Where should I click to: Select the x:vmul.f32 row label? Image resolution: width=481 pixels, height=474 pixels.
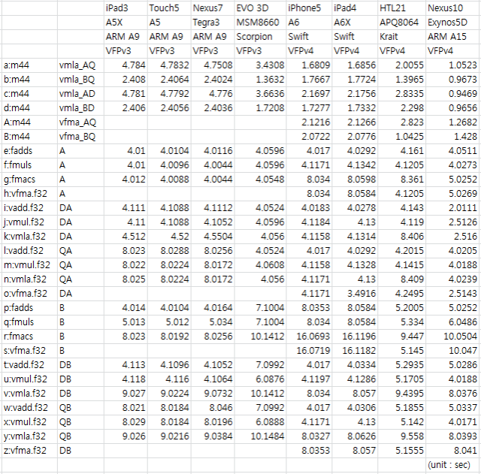[x=29, y=422]
